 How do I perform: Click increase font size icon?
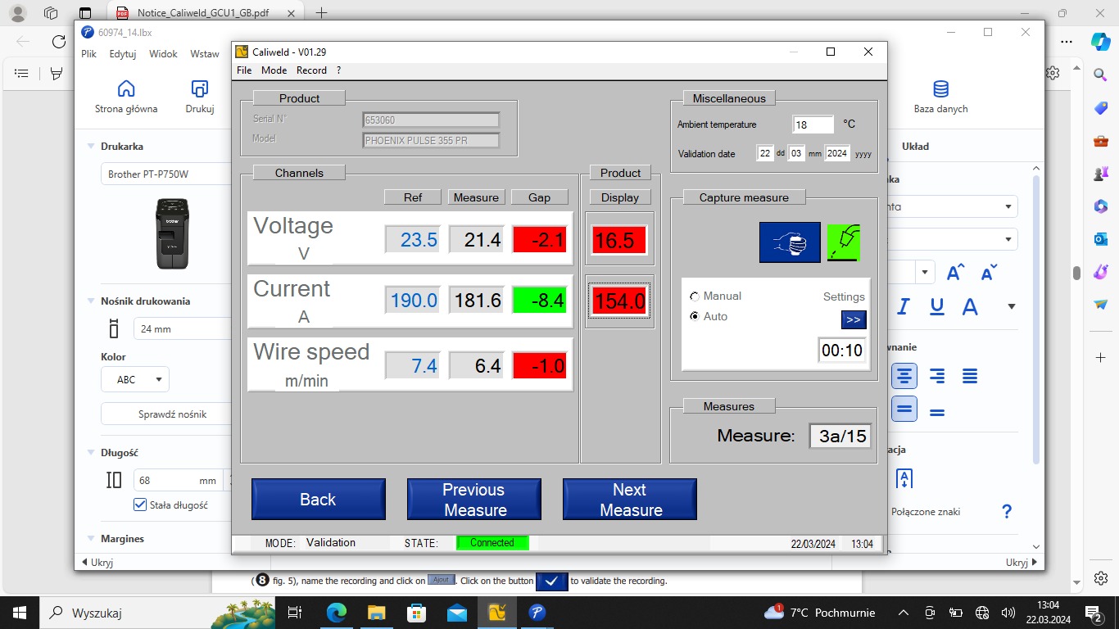[955, 273]
